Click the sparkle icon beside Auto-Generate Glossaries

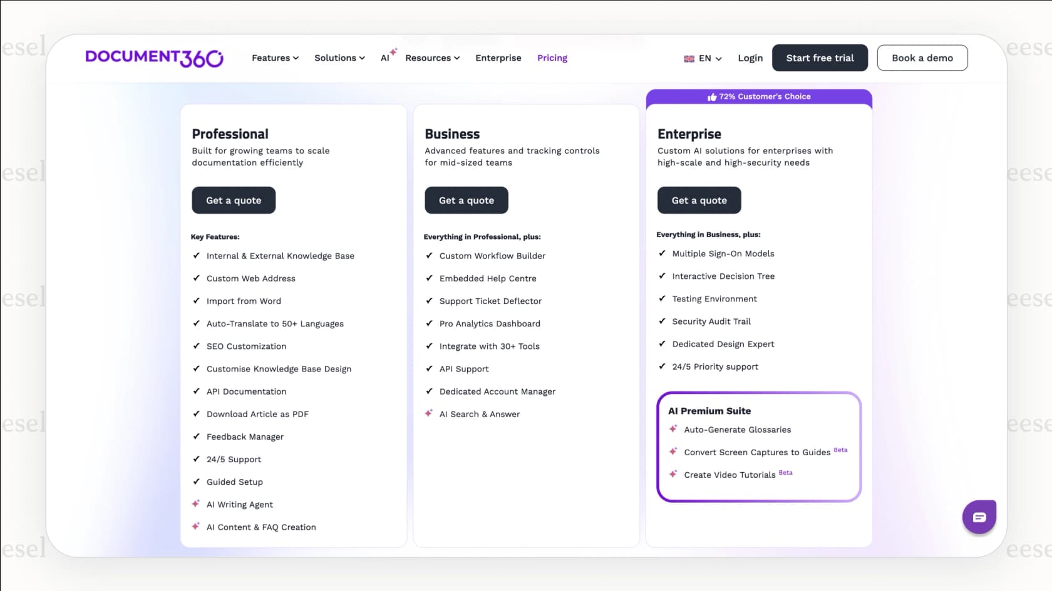pyautogui.click(x=673, y=429)
